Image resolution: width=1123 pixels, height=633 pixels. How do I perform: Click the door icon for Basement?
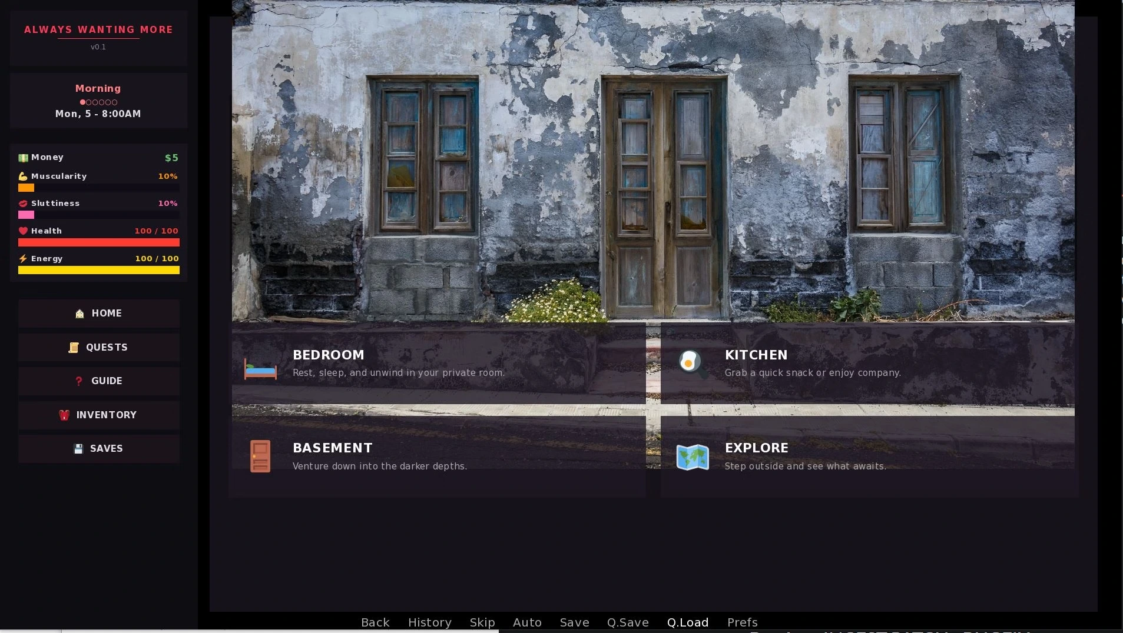260,457
